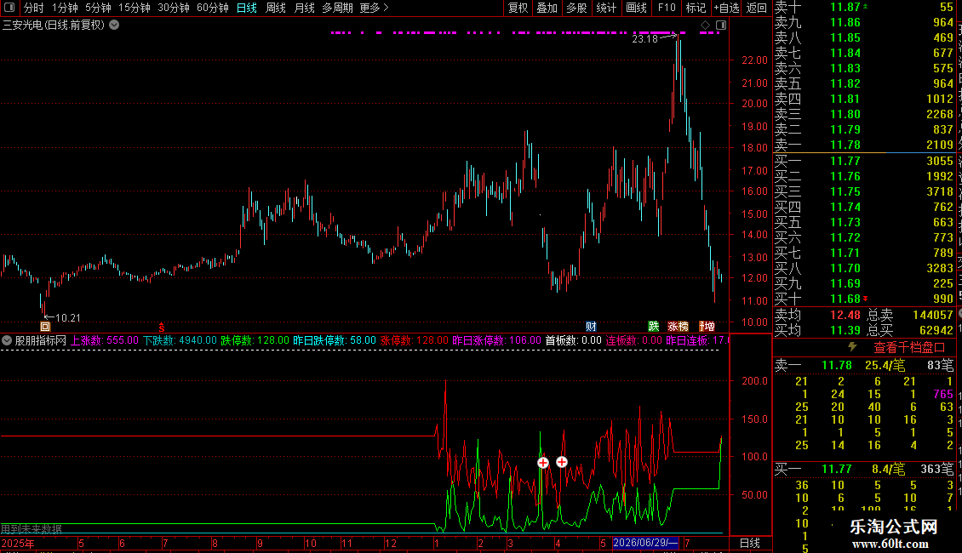Click the magenta 765 order quantity
The height and width of the screenshot is (553, 962).
(x=943, y=394)
